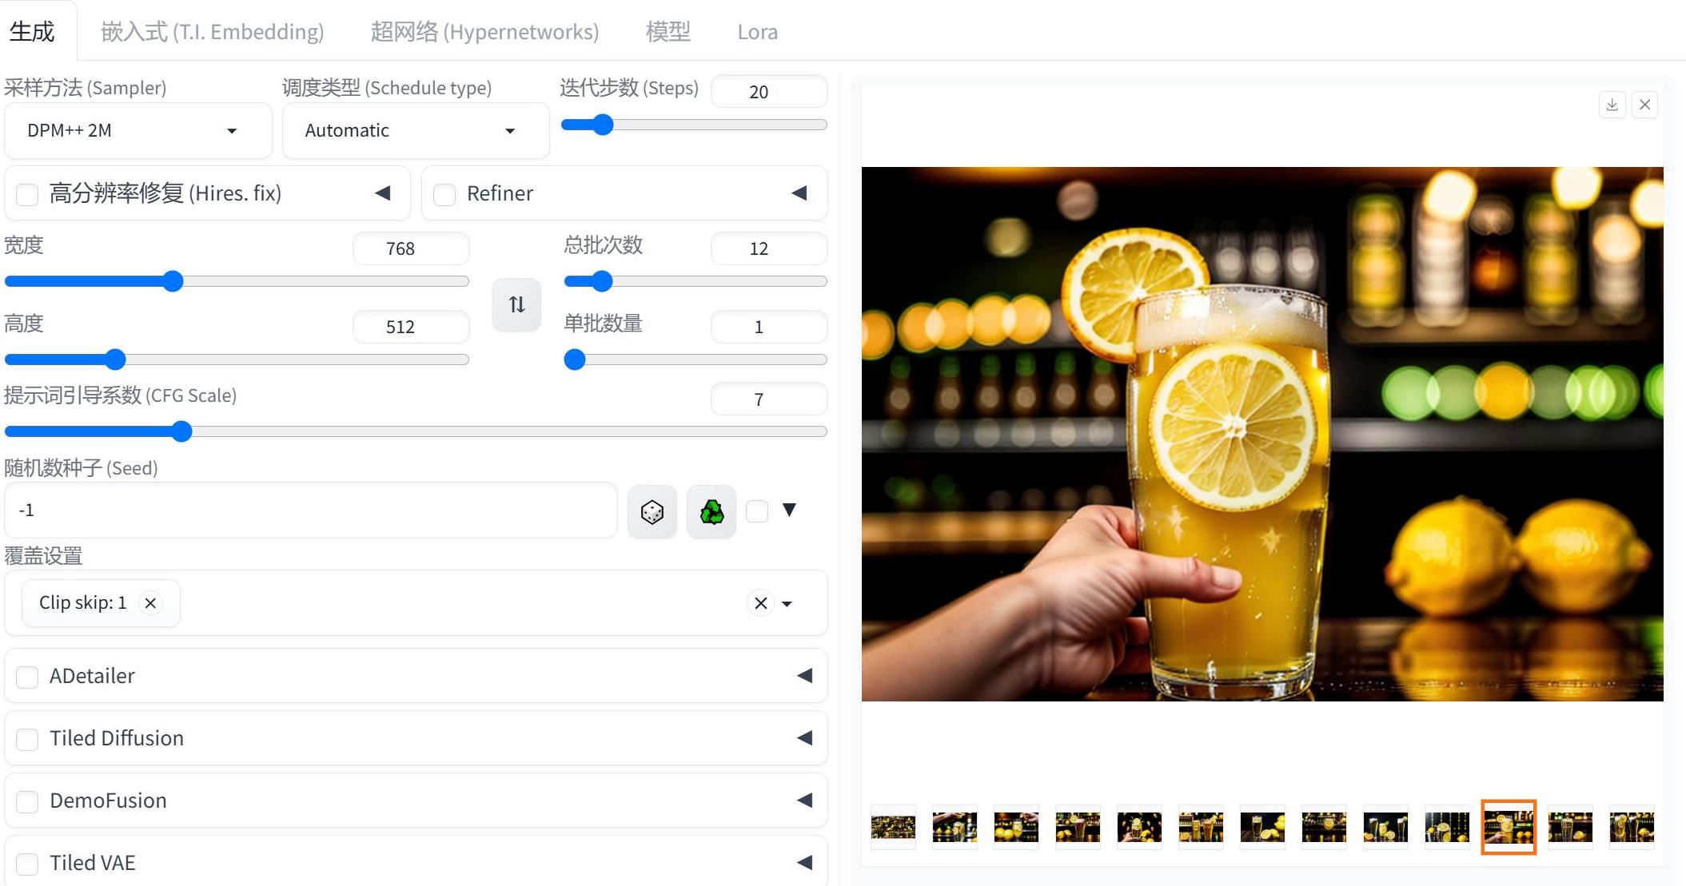Clear all override settings with X

[760, 603]
